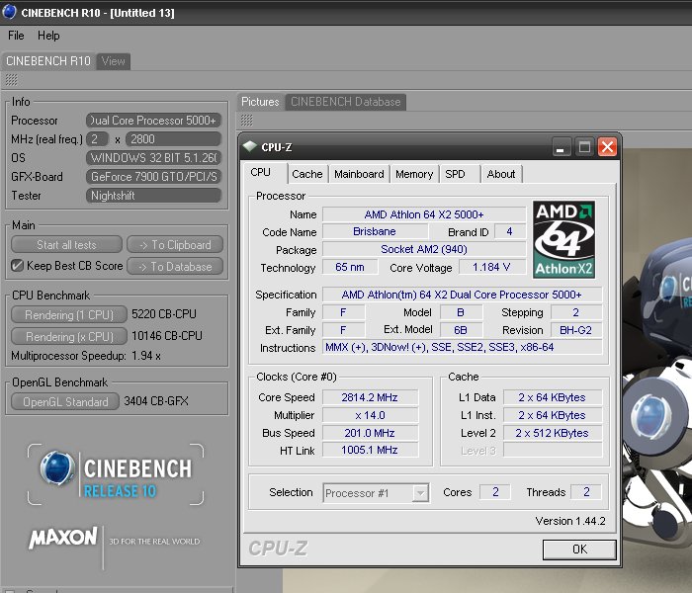This screenshot has height=593, width=692.
Task: Click the 5220 CB-CPU score
Action: click(x=164, y=314)
